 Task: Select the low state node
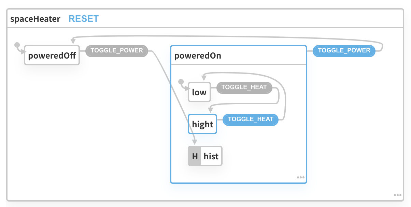(x=199, y=92)
